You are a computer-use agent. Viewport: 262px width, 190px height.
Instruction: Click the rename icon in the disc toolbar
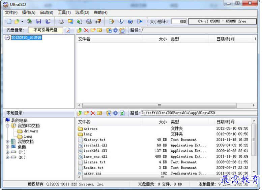pos(99,30)
